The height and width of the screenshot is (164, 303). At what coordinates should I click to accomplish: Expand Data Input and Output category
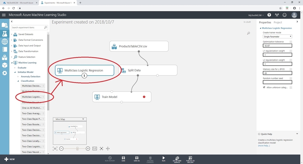coord(12,46)
